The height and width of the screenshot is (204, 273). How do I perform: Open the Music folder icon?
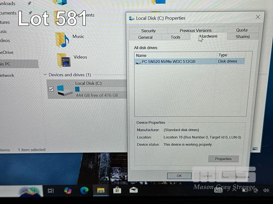click(62, 40)
